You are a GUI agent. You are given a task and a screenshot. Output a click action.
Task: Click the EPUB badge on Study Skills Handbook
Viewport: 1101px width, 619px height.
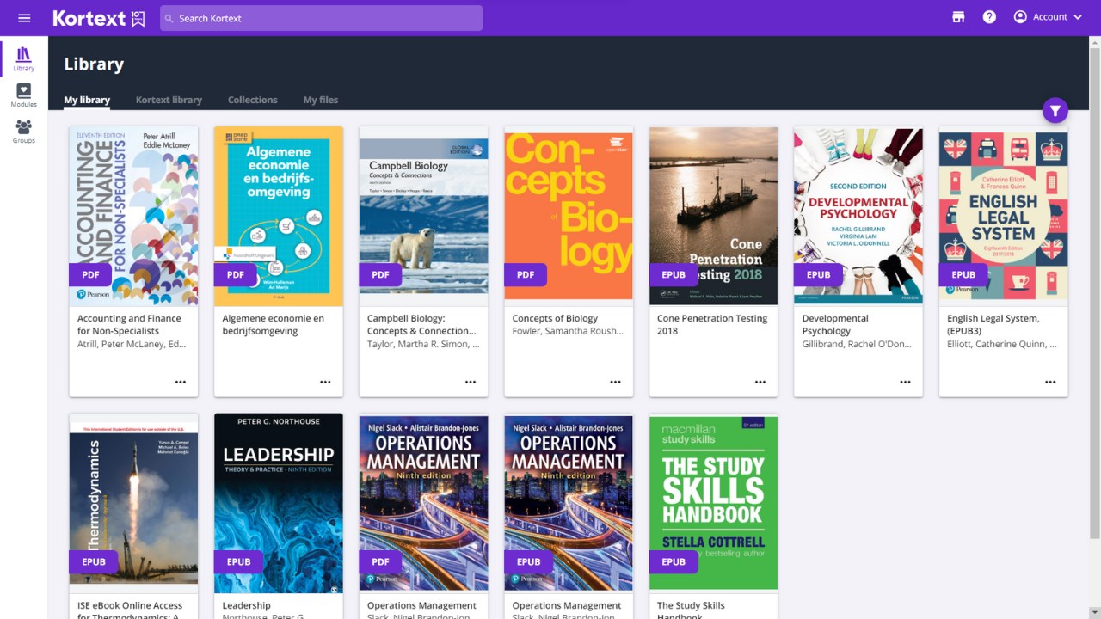(x=674, y=562)
